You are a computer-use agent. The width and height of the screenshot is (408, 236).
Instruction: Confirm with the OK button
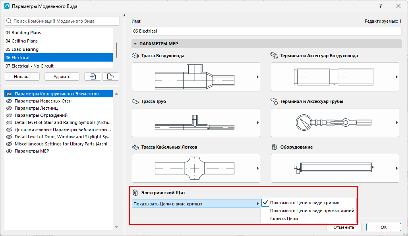[x=383, y=227]
